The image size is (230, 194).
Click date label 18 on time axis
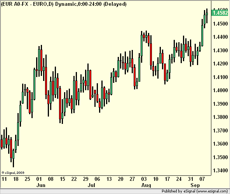tap(16, 179)
